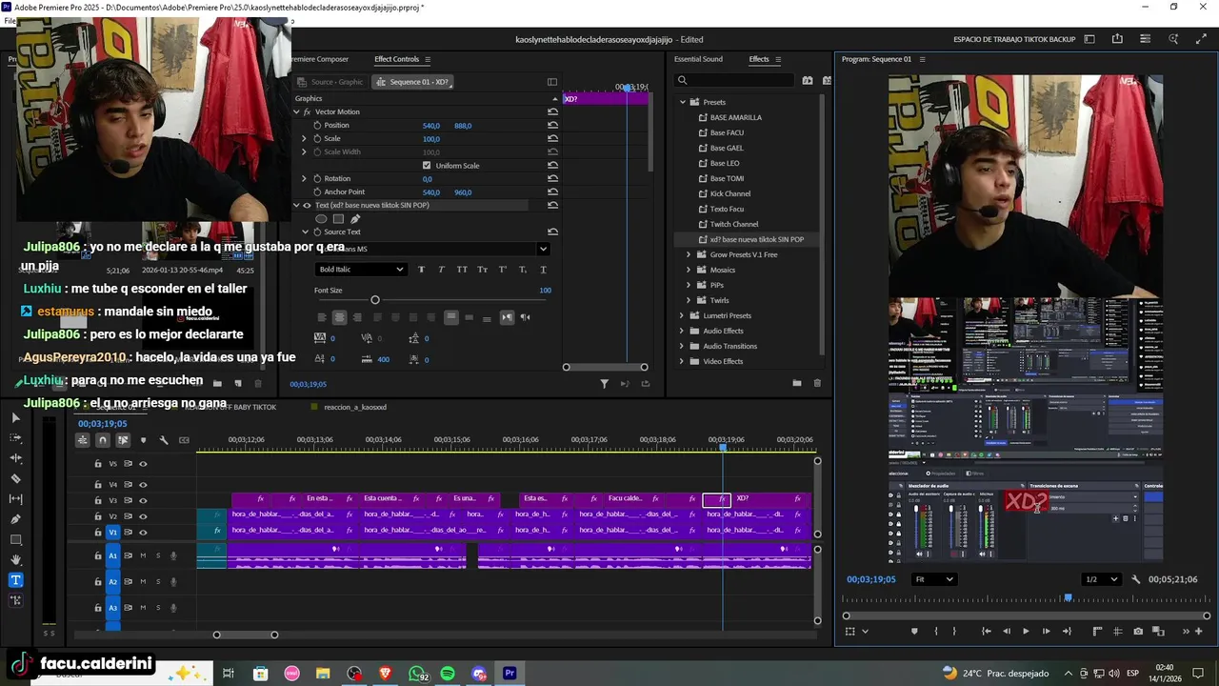
Task: Collapse the Vector Motion section
Action: click(296, 111)
